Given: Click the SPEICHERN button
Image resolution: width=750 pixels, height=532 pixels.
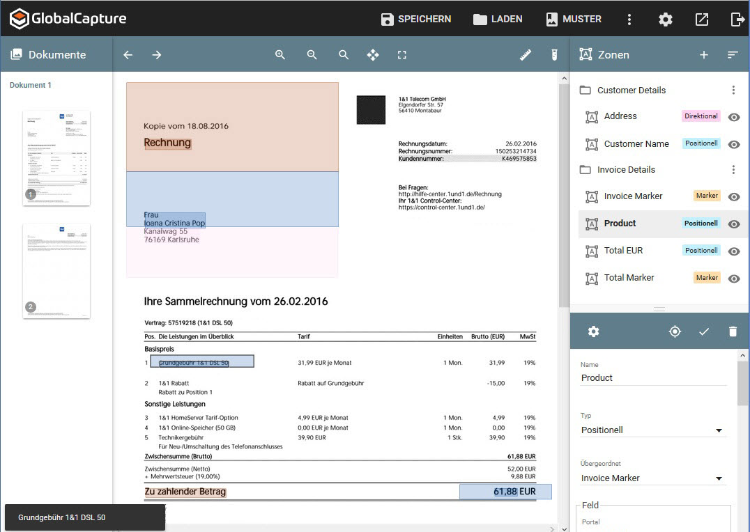Looking at the screenshot, I should pyautogui.click(x=416, y=19).
